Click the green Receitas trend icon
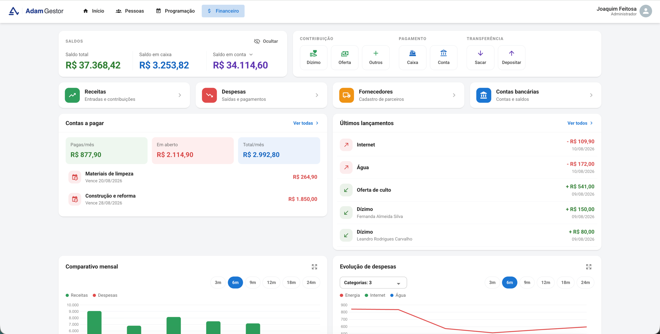The image size is (660, 334). click(72, 95)
